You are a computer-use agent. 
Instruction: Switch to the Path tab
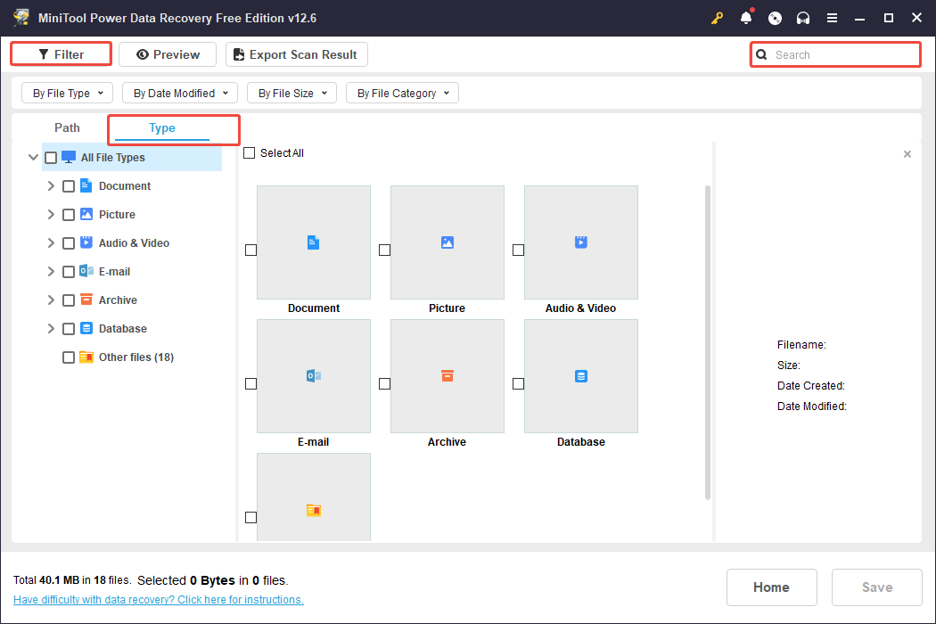[67, 127]
